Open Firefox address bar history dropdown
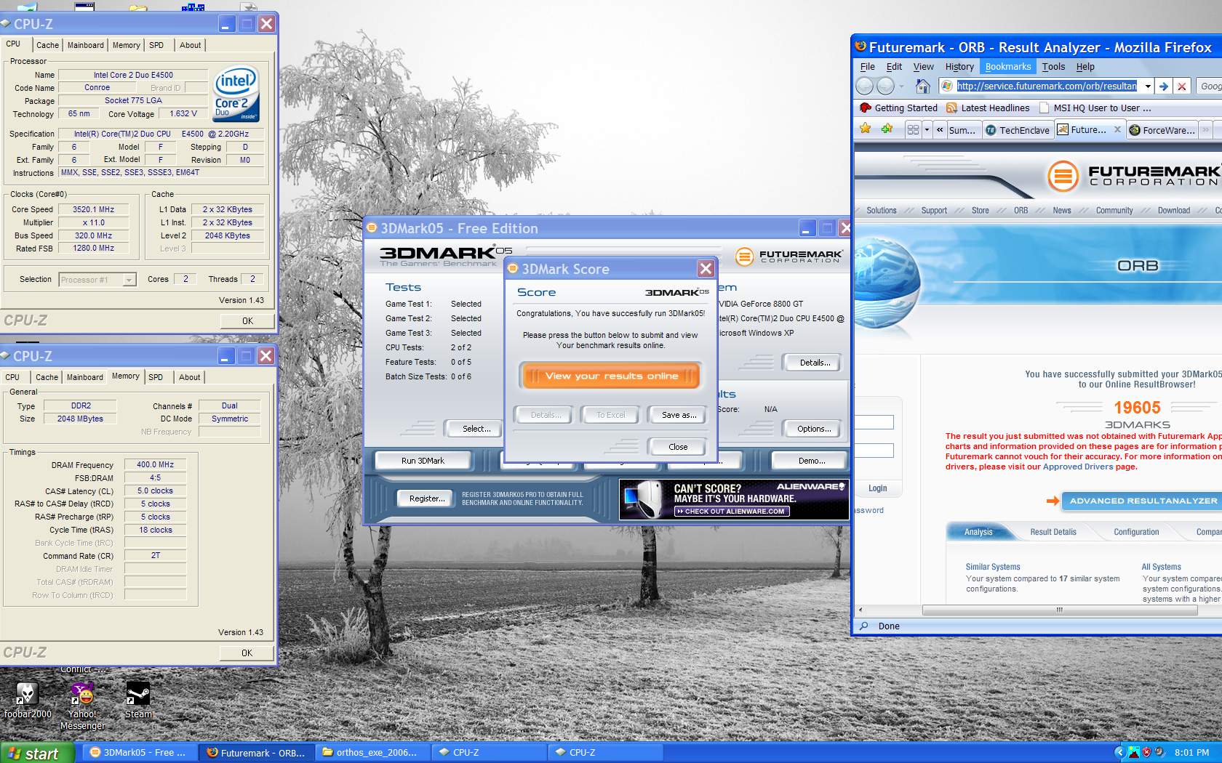 (1148, 86)
